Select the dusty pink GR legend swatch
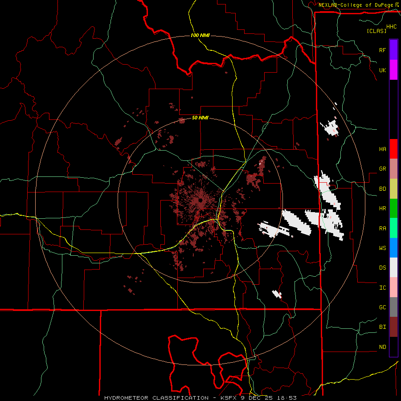 tap(393, 169)
